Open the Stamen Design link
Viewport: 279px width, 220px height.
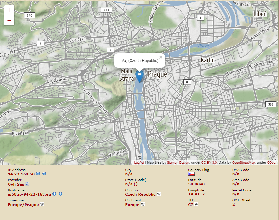click(178, 162)
